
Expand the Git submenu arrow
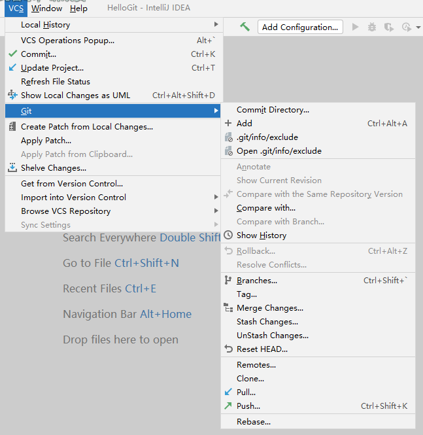tap(216, 111)
